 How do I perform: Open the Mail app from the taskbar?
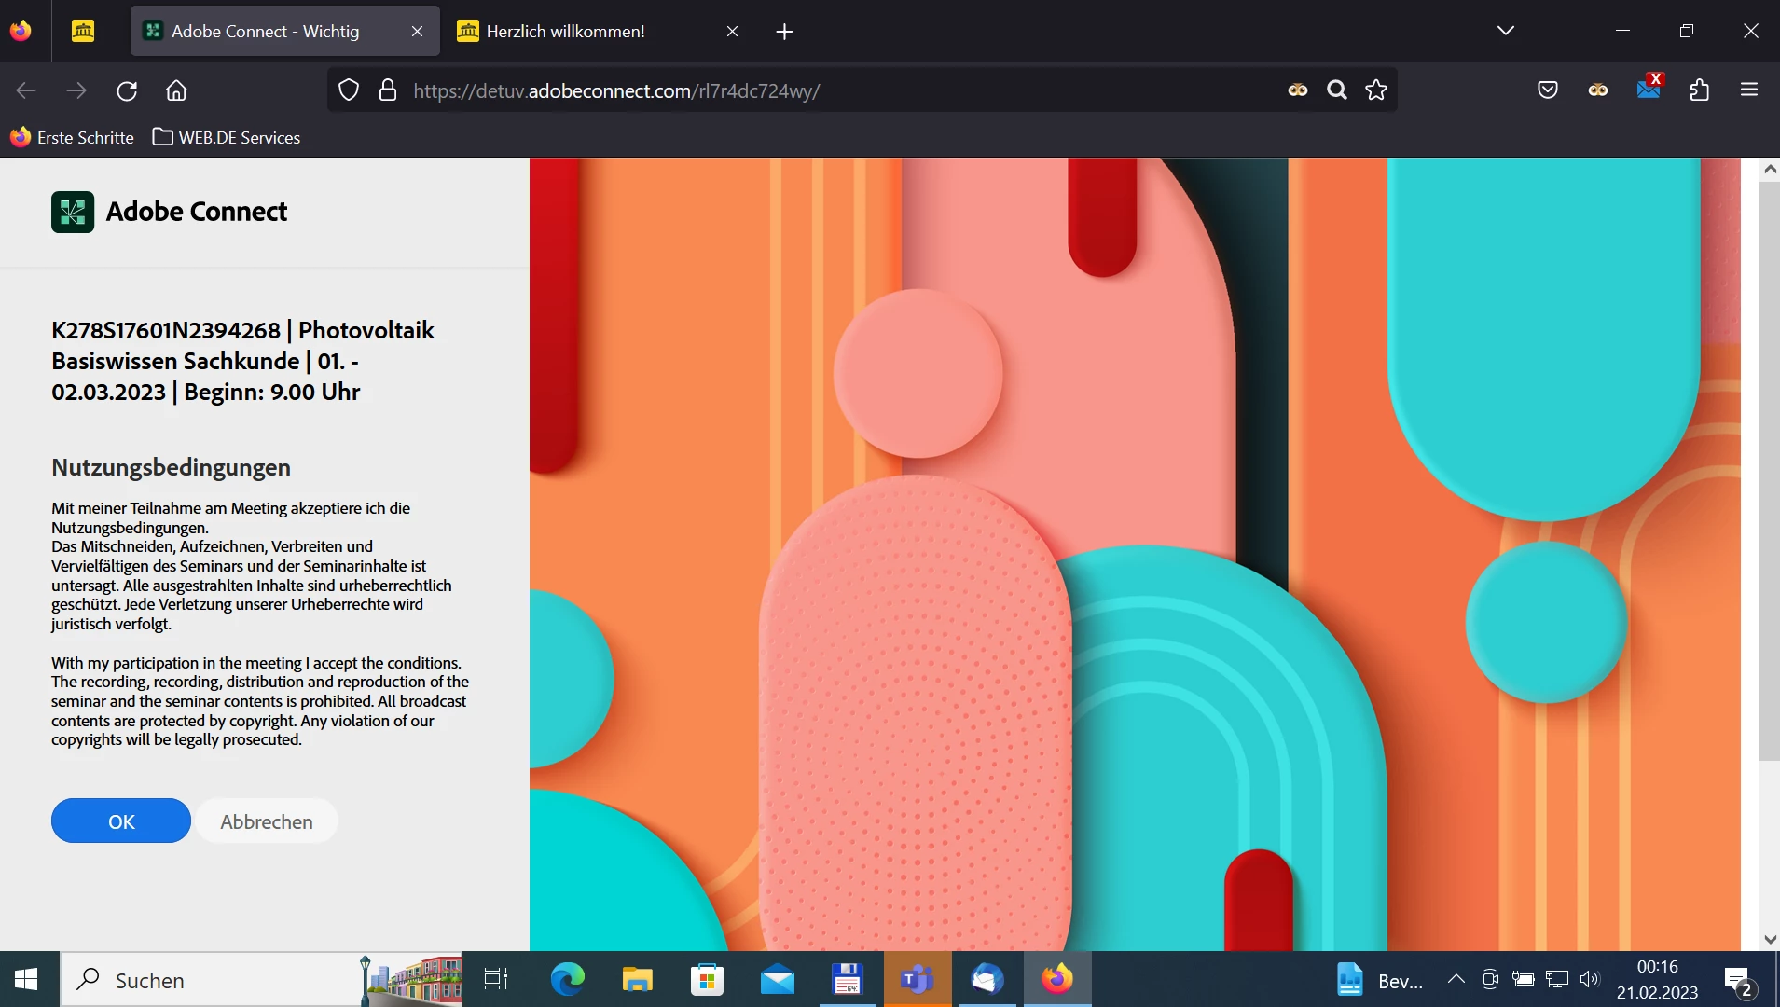click(778, 979)
